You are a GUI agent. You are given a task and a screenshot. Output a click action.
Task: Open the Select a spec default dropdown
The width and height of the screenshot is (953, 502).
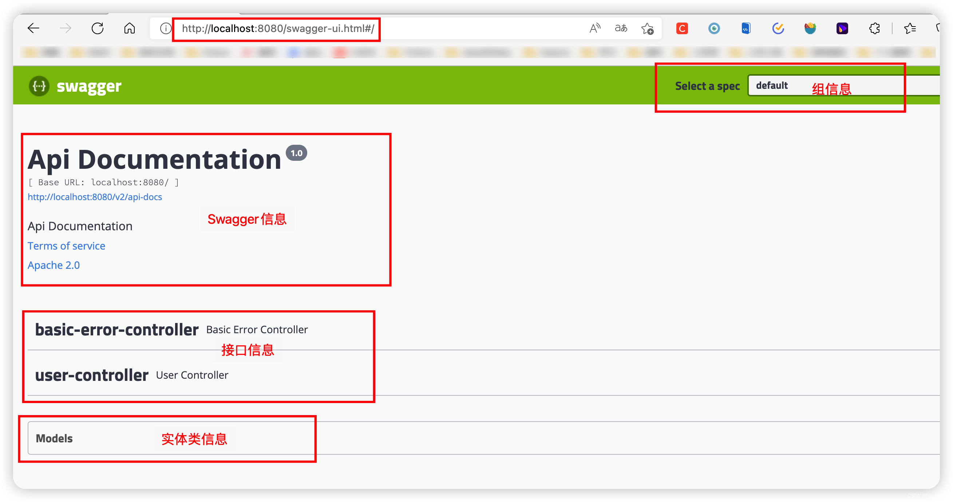843,85
